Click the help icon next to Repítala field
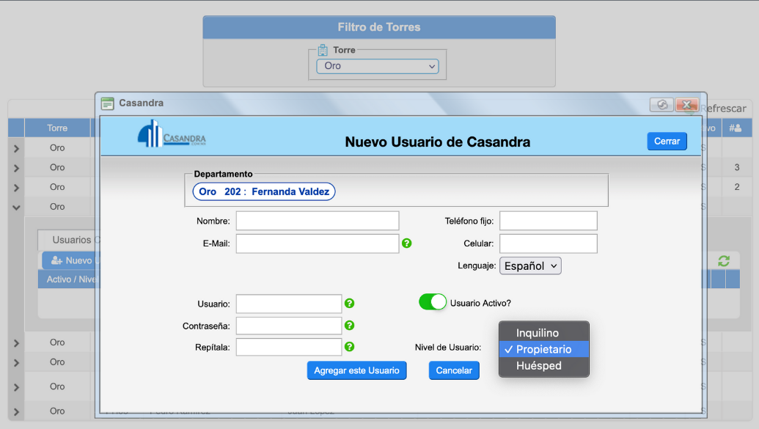 pyautogui.click(x=350, y=347)
